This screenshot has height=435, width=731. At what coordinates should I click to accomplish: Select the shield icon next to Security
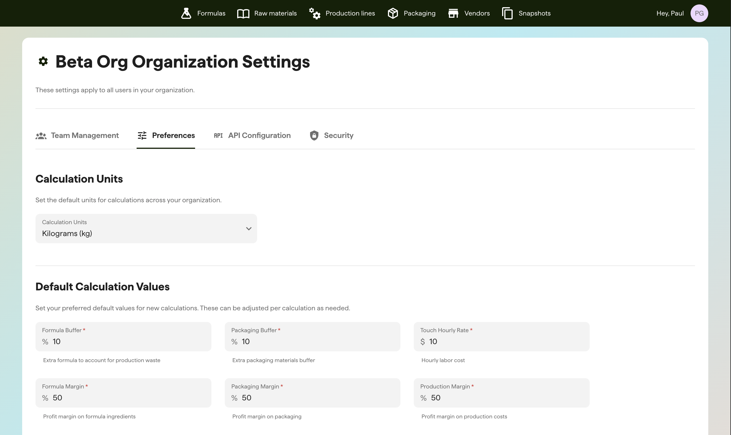314,135
